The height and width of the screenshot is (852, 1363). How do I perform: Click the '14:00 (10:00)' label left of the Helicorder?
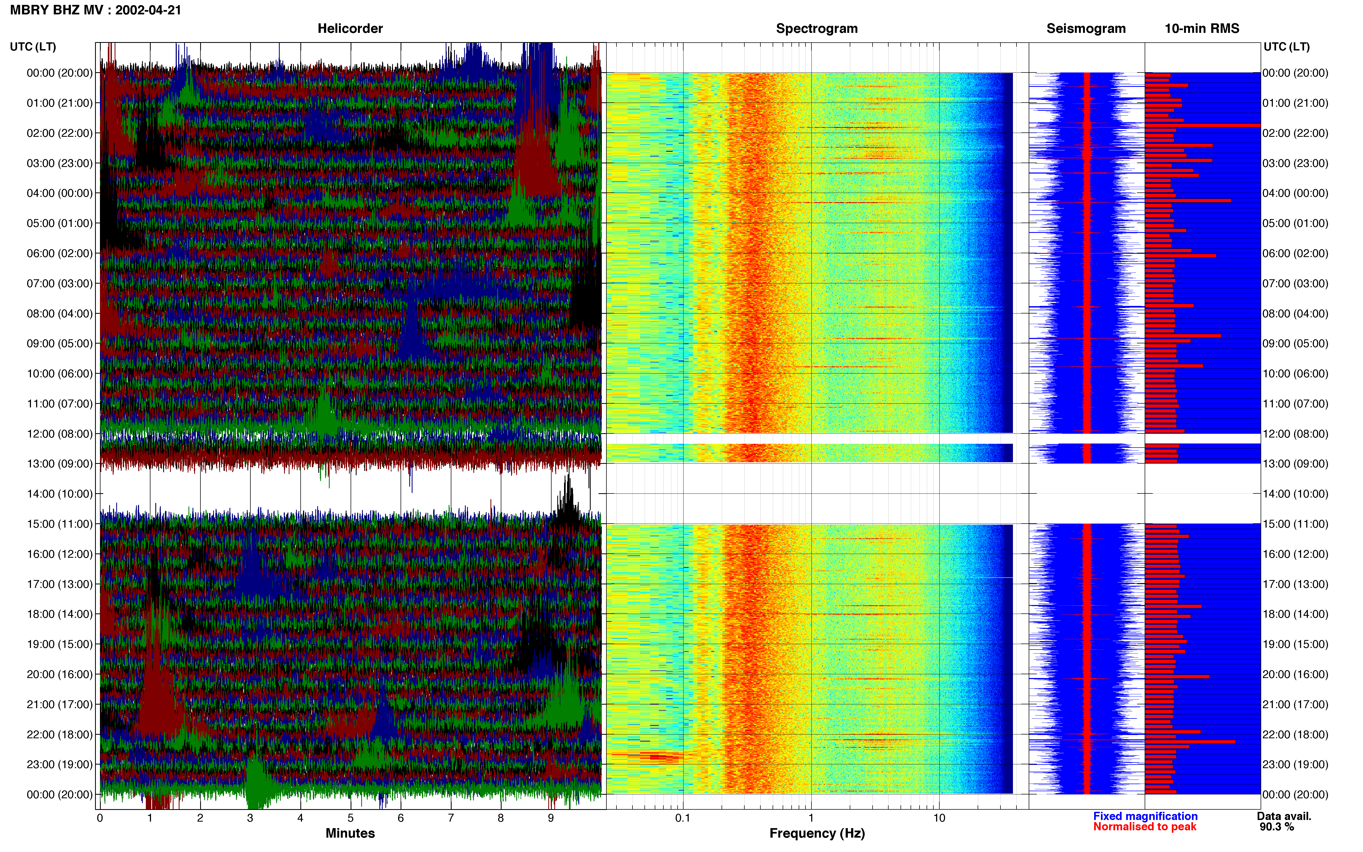60,494
